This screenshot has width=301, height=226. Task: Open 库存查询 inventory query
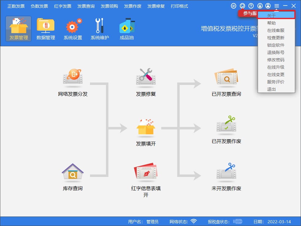pyautogui.click(x=72, y=173)
